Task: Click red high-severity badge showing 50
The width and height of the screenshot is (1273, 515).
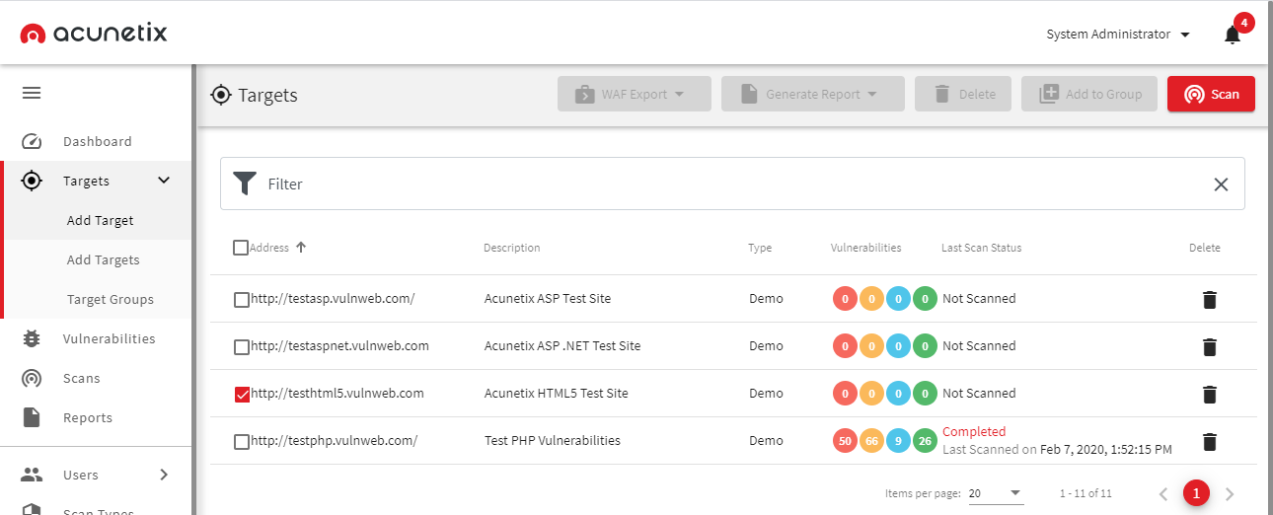Action: pyautogui.click(x=844, y=441)
